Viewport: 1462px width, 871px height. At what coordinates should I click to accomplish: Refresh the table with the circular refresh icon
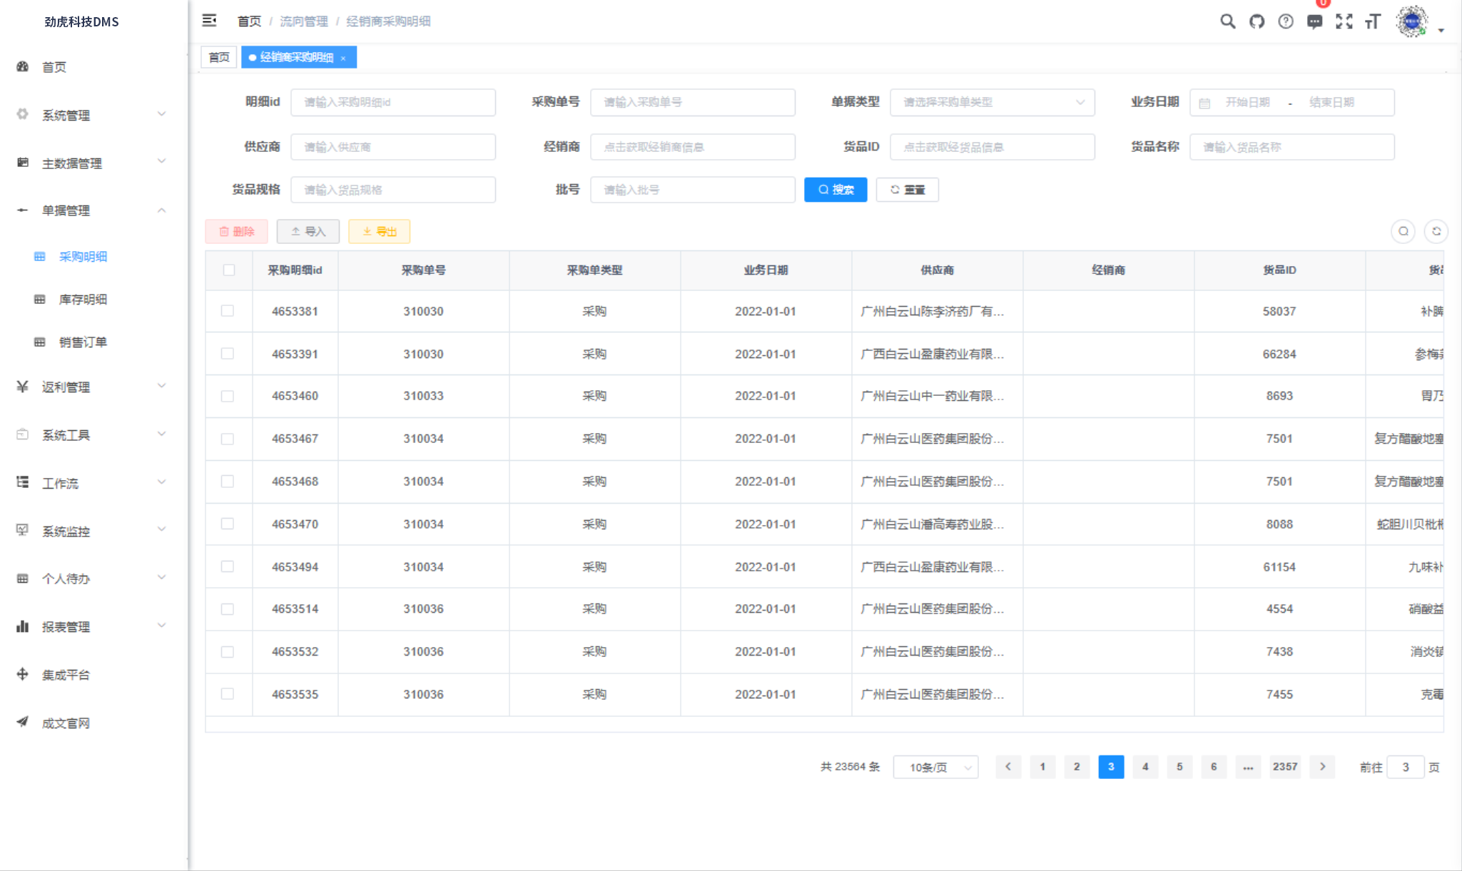[x=1437, y=231]
